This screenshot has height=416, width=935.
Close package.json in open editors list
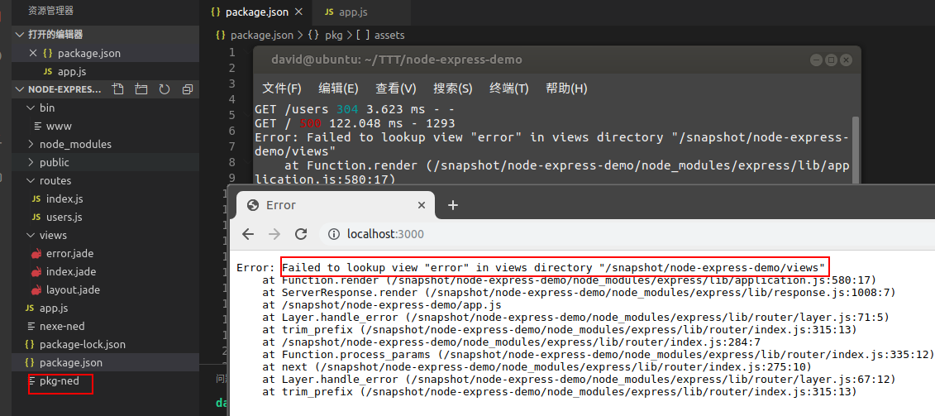click(x=33, y=53)
